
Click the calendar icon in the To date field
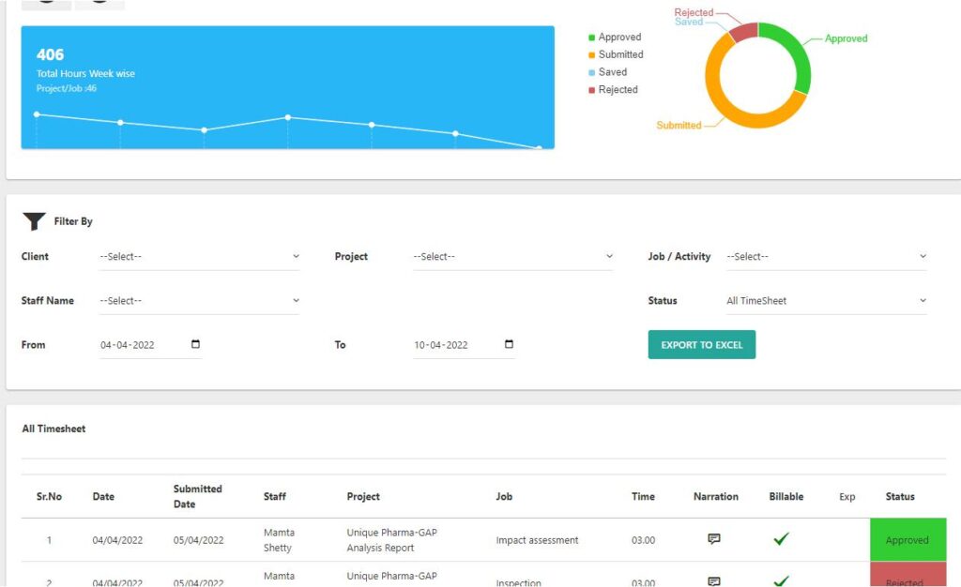(508, 344)
